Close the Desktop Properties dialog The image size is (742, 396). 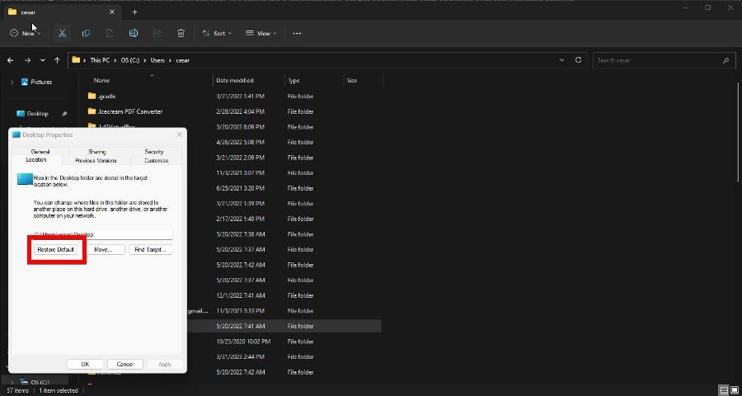pos(180,134)
